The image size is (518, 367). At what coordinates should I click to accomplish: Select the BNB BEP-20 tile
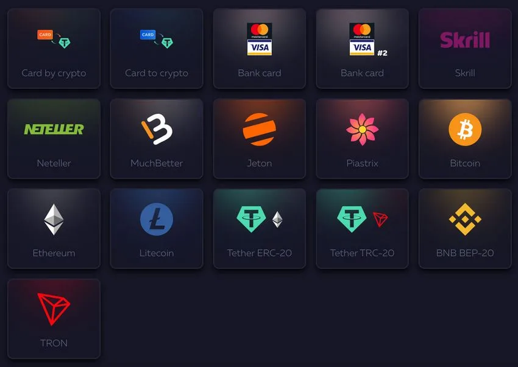click(465, 228)
